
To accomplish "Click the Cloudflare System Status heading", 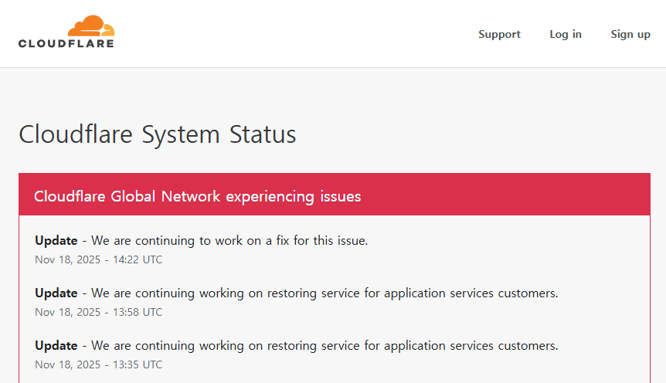I will (158, 134).
